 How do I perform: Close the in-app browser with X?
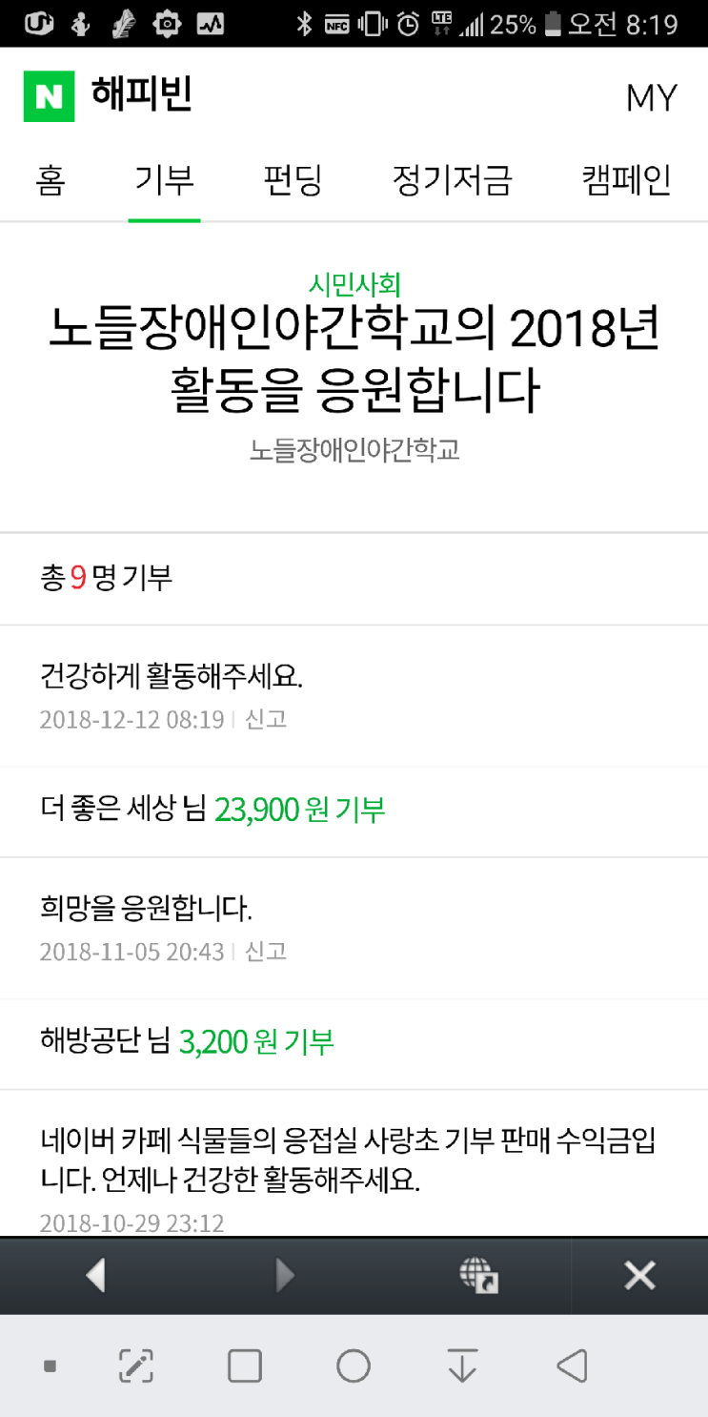[639, 1275]
